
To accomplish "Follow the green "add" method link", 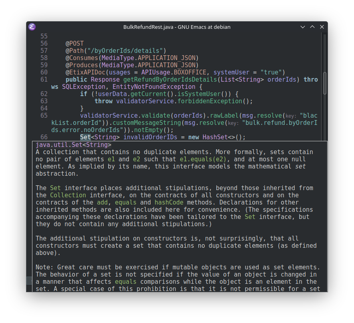I will 102,203.
